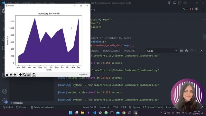Split the editor to the right
The width and height of the screenshot is (206, 116).
pyautogui.click(x=197, y=9)
